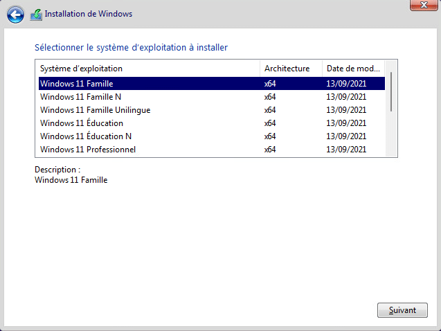Select the Windows 11 Éducation entry
The width and height of the screenshot is (441, 331).
82,123
